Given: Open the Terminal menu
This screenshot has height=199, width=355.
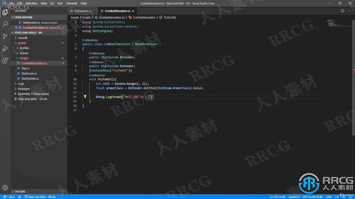Looking at the screenshot, I should pos(72,3).
